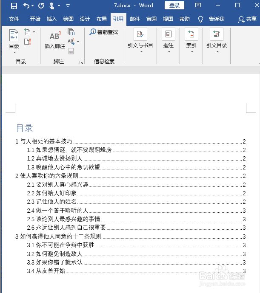Switch to the 设计 tab
The width and height of the screenshot is (260, 293).
tap(85, 19)
